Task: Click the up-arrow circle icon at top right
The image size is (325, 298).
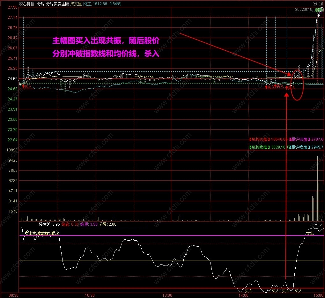Action: 315,4
